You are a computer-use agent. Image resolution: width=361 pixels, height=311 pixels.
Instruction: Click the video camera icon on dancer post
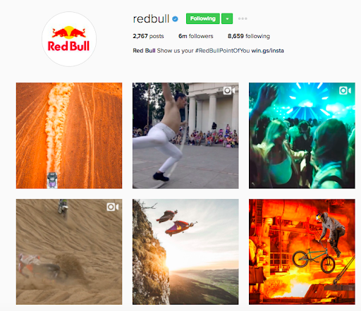pos(229,90)
